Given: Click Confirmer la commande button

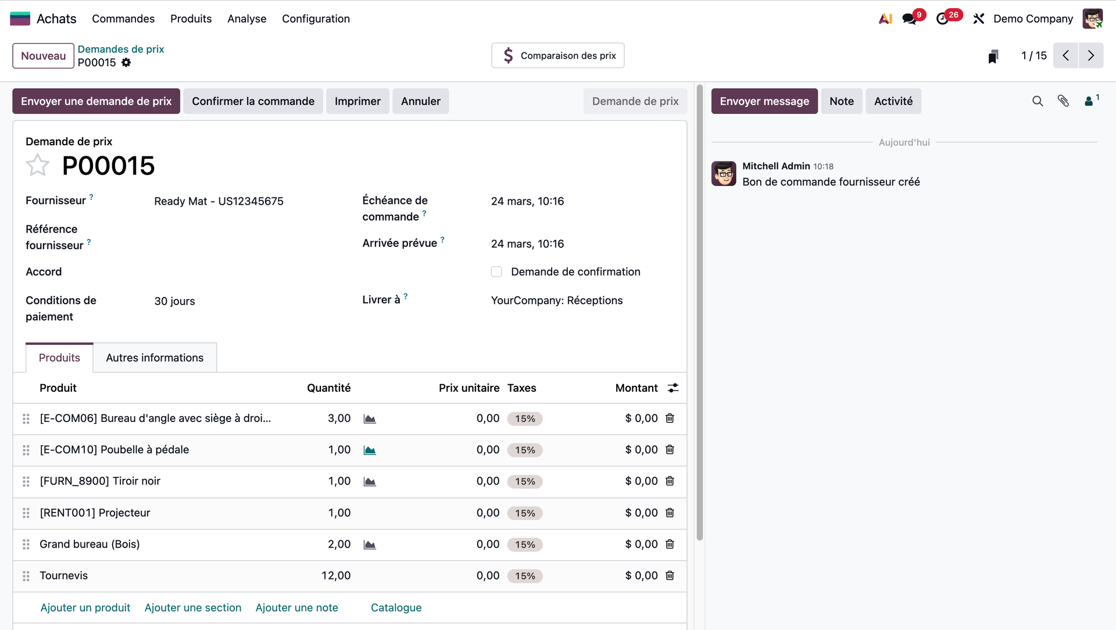Looking at the screenshot, I should click(253, 101).
